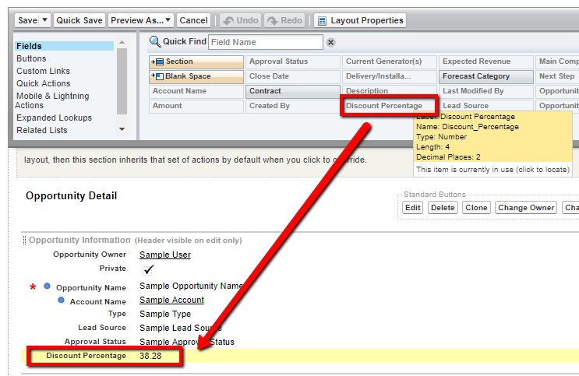Click the Quick Find magnifier icon
Screen dimensions: 579x376
155,42
